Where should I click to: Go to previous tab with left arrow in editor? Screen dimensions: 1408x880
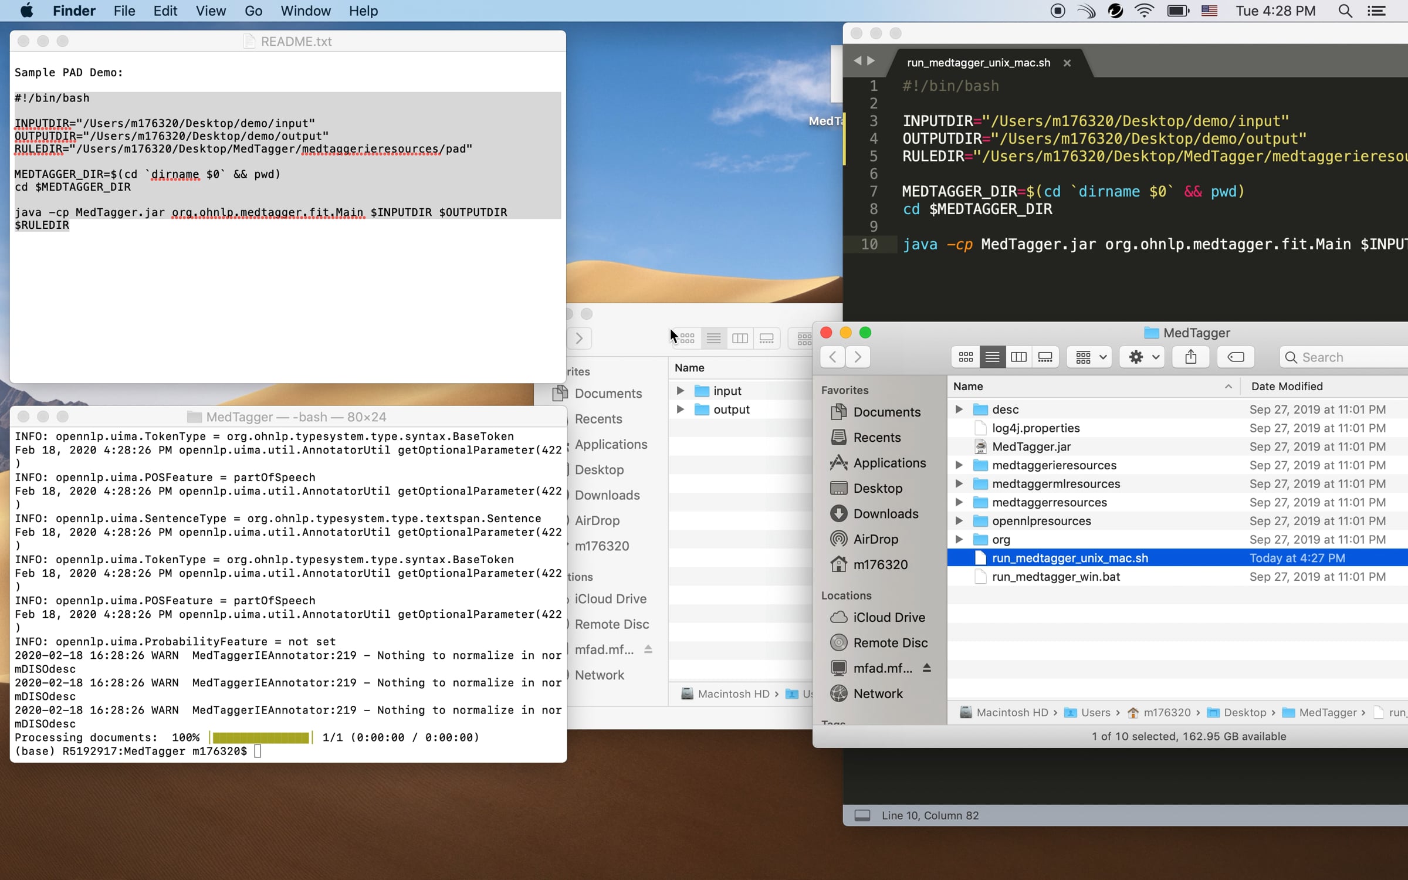(857, 60)
